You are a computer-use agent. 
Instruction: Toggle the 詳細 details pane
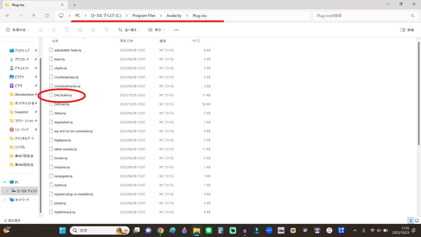pos(407,30)
